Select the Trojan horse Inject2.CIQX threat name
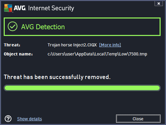This screenshot has height=125, width=166. click(72, 45)
